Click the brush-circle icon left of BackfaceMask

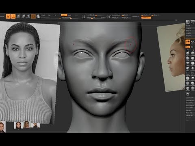click(x=108, y=17)
